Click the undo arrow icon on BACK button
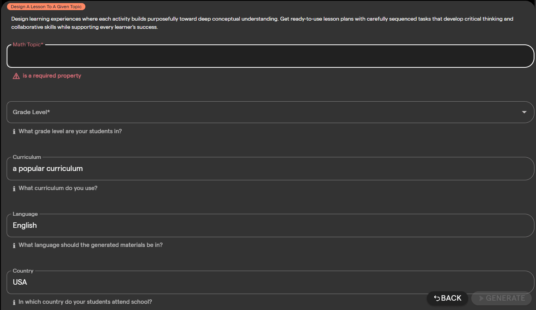 [437, 298]
